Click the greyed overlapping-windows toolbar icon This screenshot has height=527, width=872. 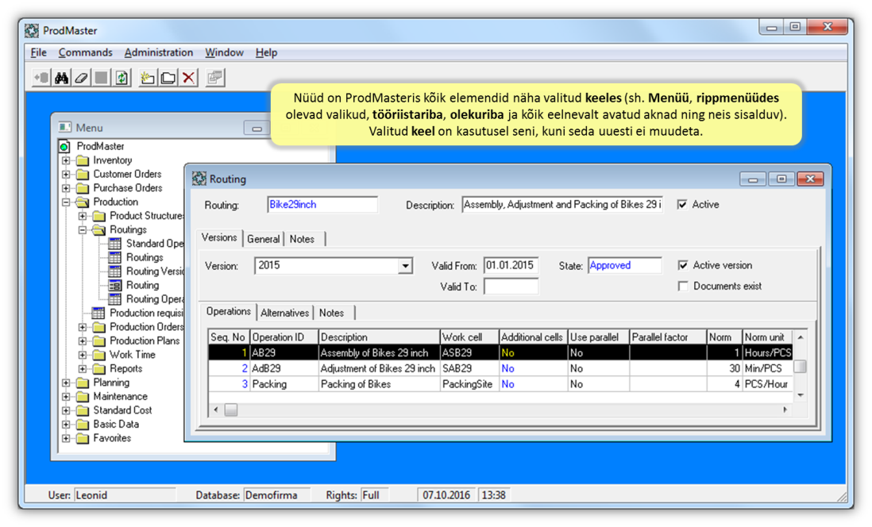(214, 78)
